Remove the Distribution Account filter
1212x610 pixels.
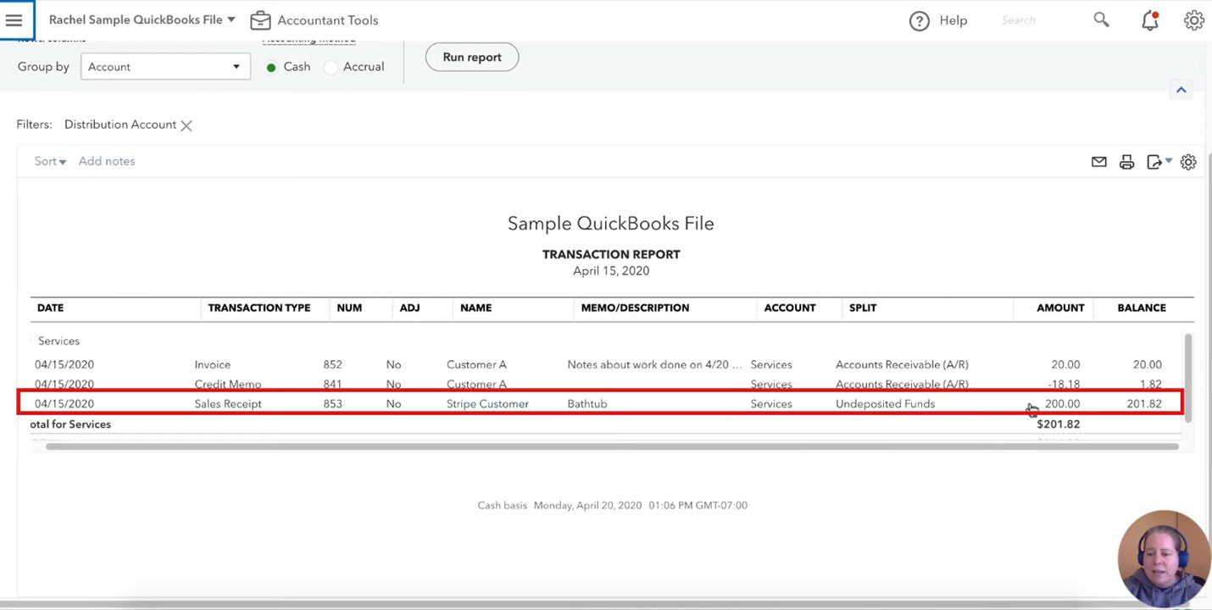tap(186, 125)
